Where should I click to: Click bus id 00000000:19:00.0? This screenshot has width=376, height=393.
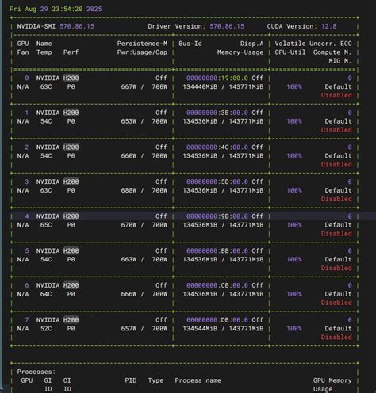pyautogui.click(x=217, y=78)
